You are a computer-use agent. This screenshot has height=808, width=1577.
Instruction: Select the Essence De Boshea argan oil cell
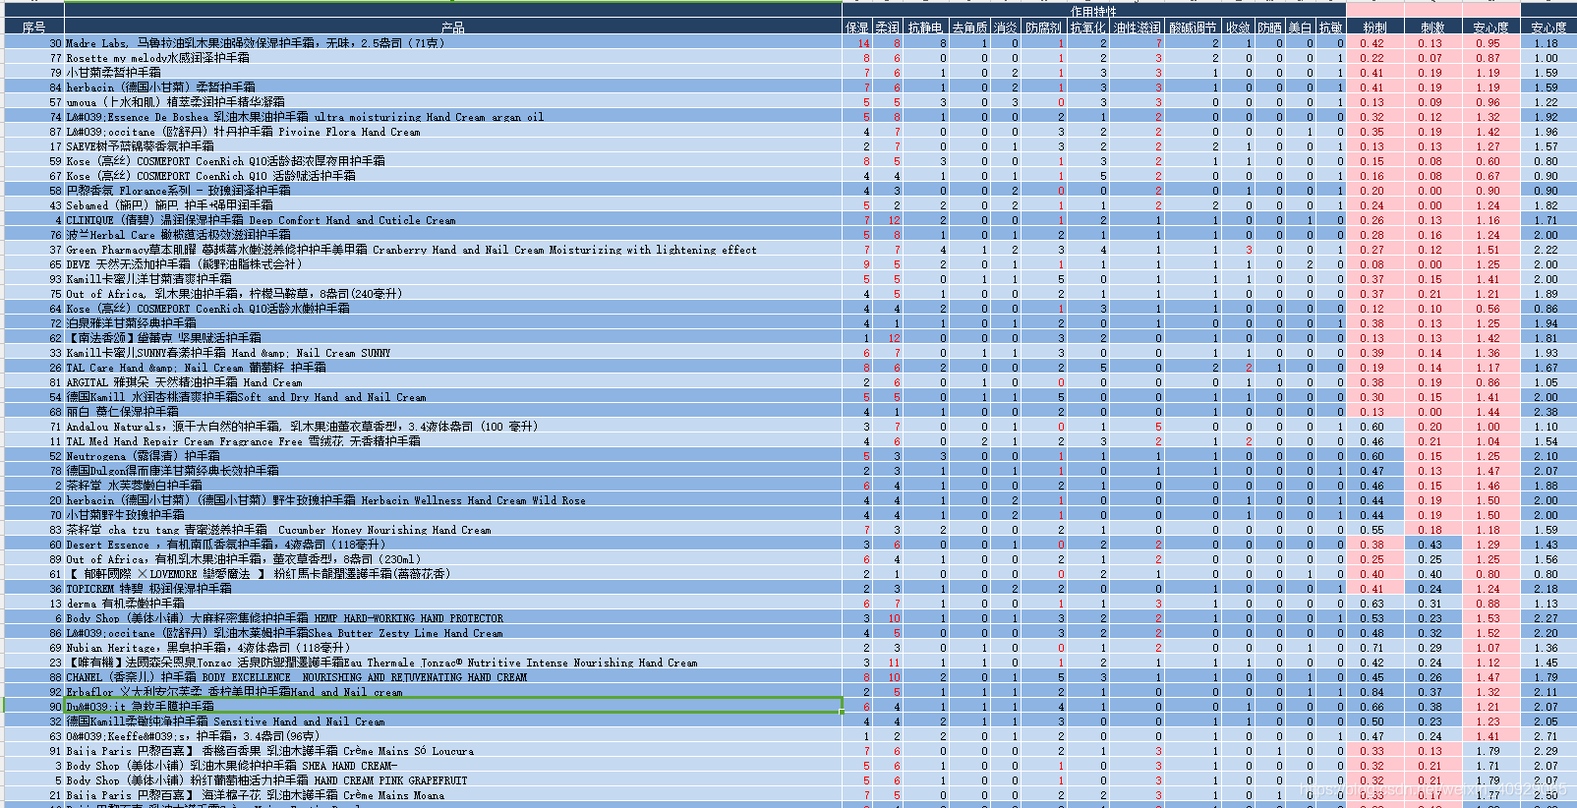coord(453,117)
